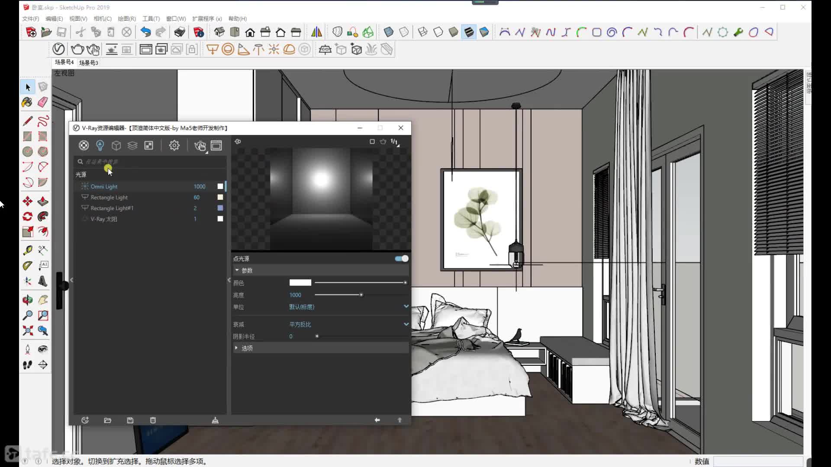The width and height of the screenshot is (831, 467).
Task: Click the 颜色 white color swatch
Action: tap(300, 282)
